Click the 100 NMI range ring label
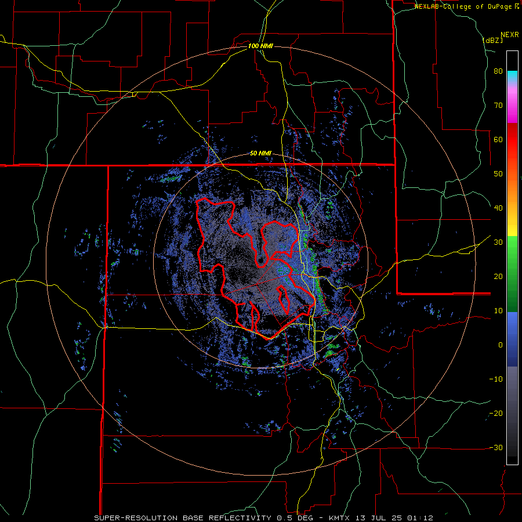522x522 pixels. (x=260, y=46)
